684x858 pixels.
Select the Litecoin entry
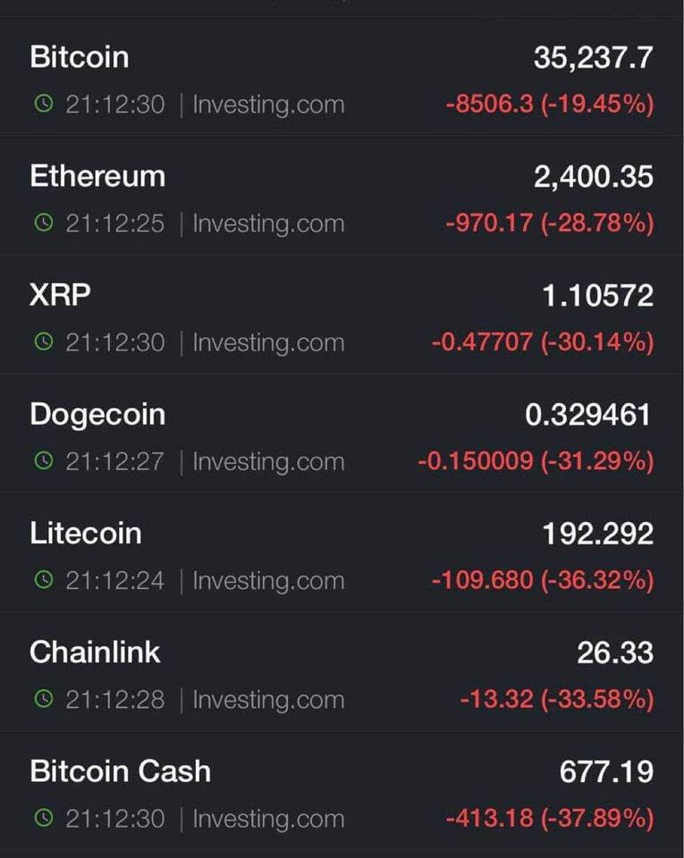click(86, 534)
